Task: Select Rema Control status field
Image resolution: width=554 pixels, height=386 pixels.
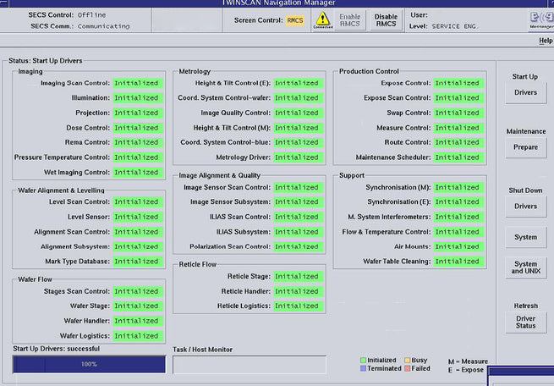Action: coord(137,142)
